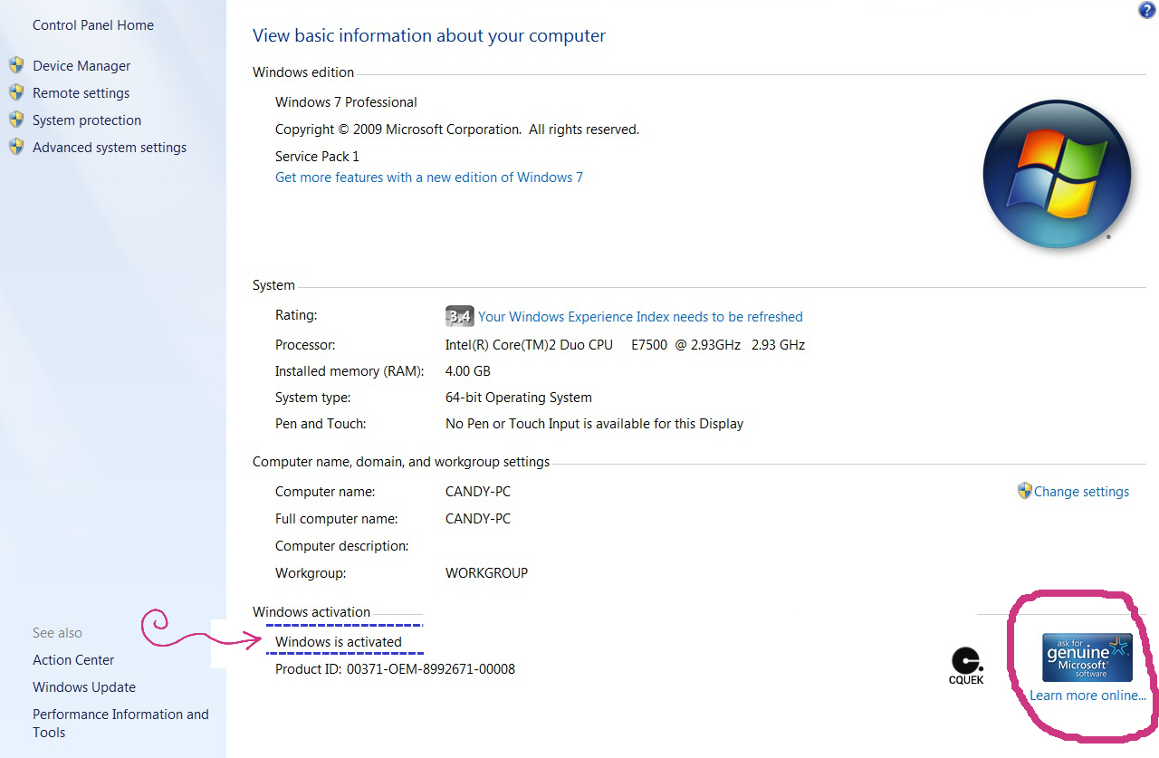Click the View basic information heading
The width and height of the screenshot is (1159, 758).
pyautogui.click(x=429, y=36)
